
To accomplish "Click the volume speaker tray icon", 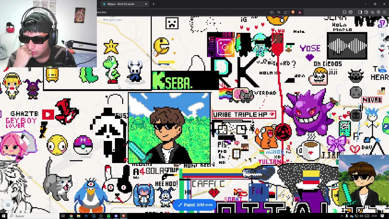I will click(x=361, y=216).
